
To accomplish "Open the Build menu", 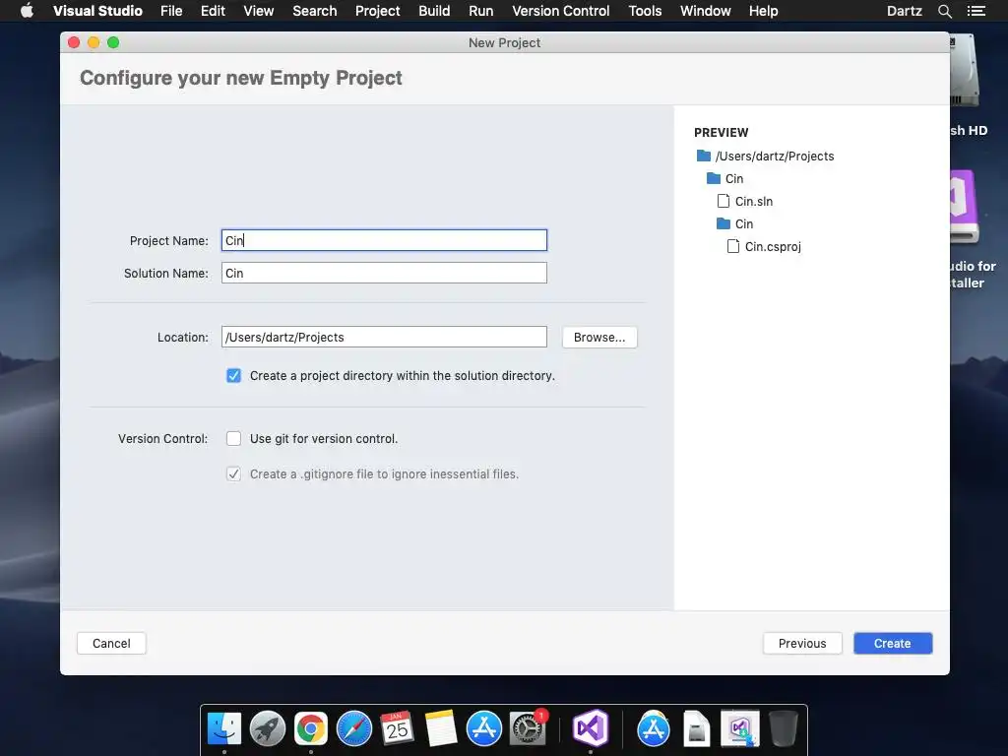I will (434, 11).
